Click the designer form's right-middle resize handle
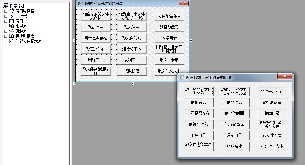 point(191,40)
